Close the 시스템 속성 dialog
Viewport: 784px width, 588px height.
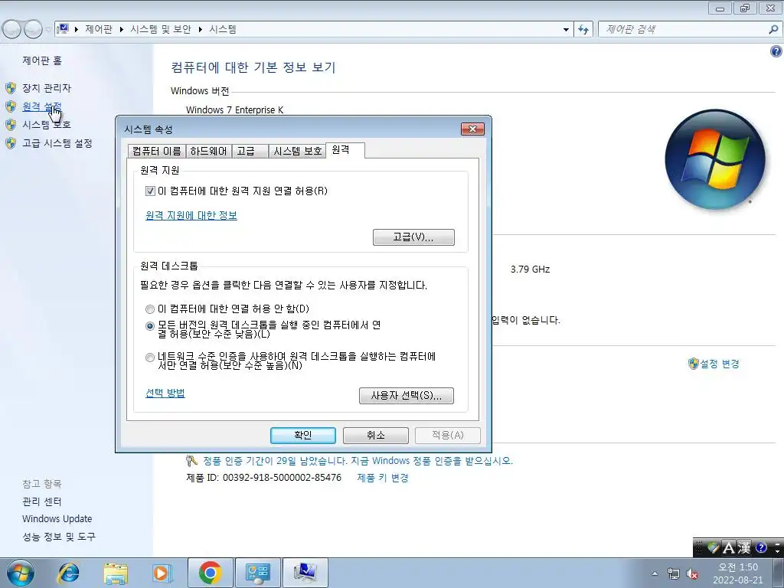click(472, 129)
